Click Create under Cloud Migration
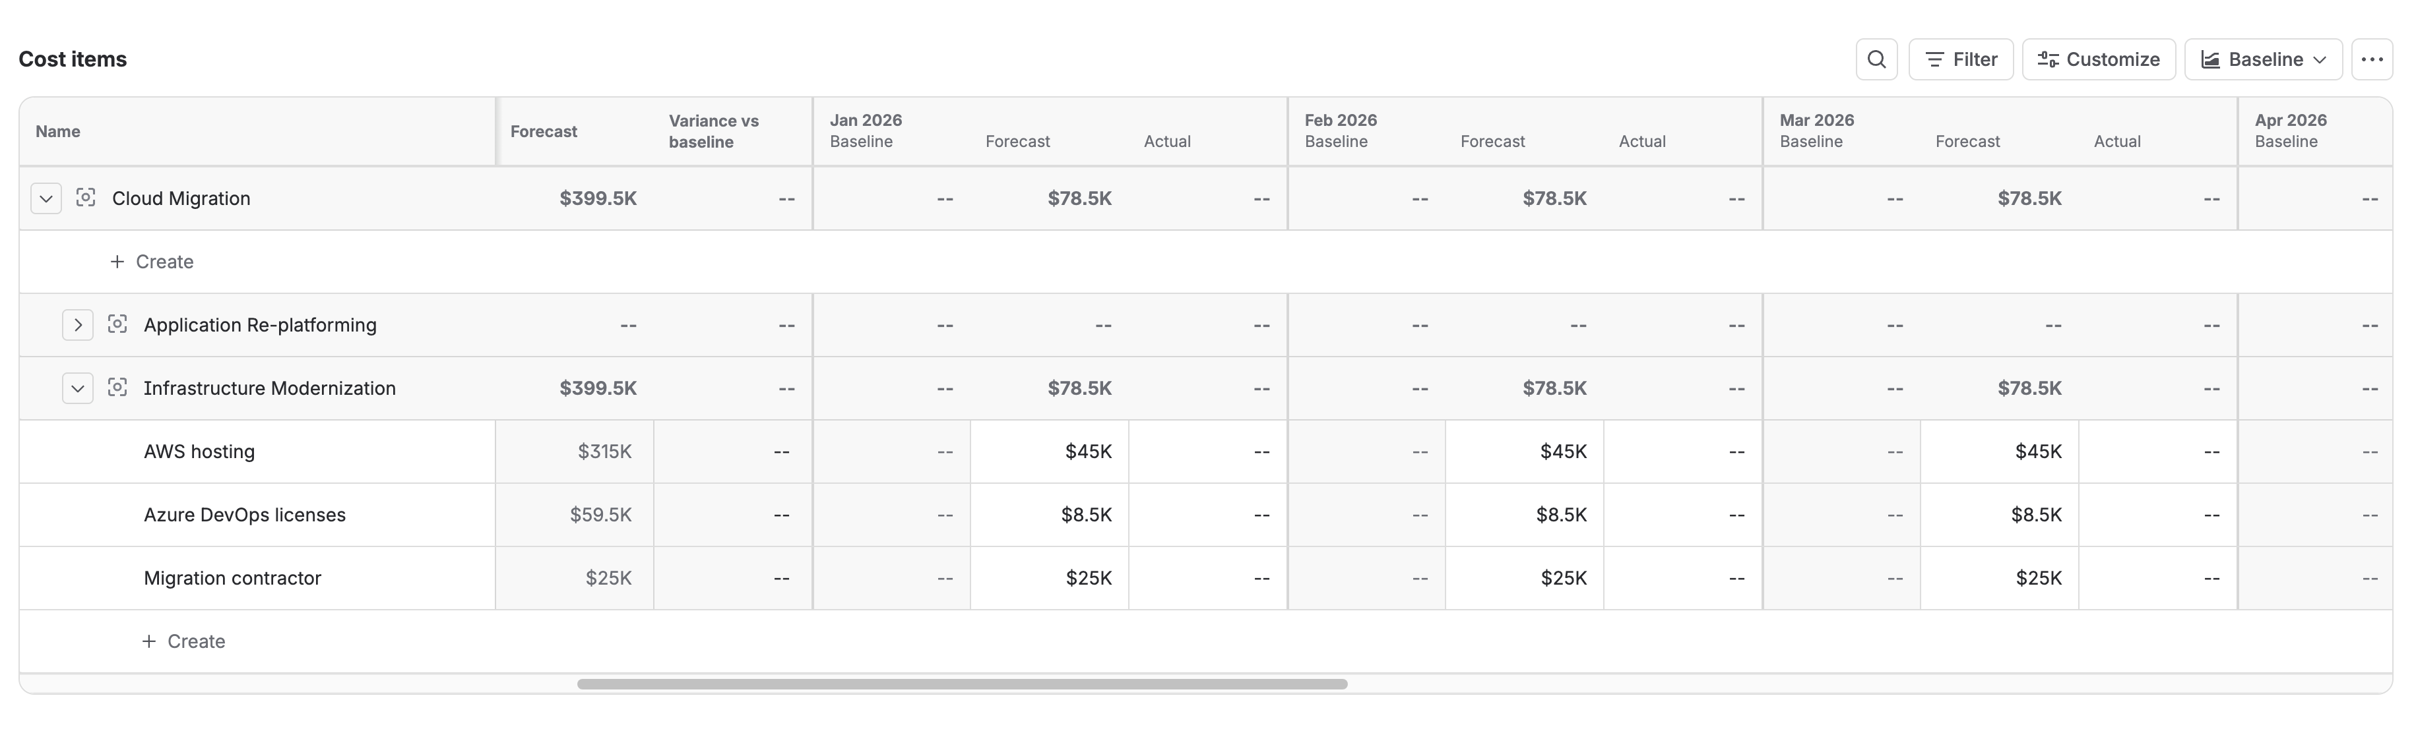 (x=152, y=262)
